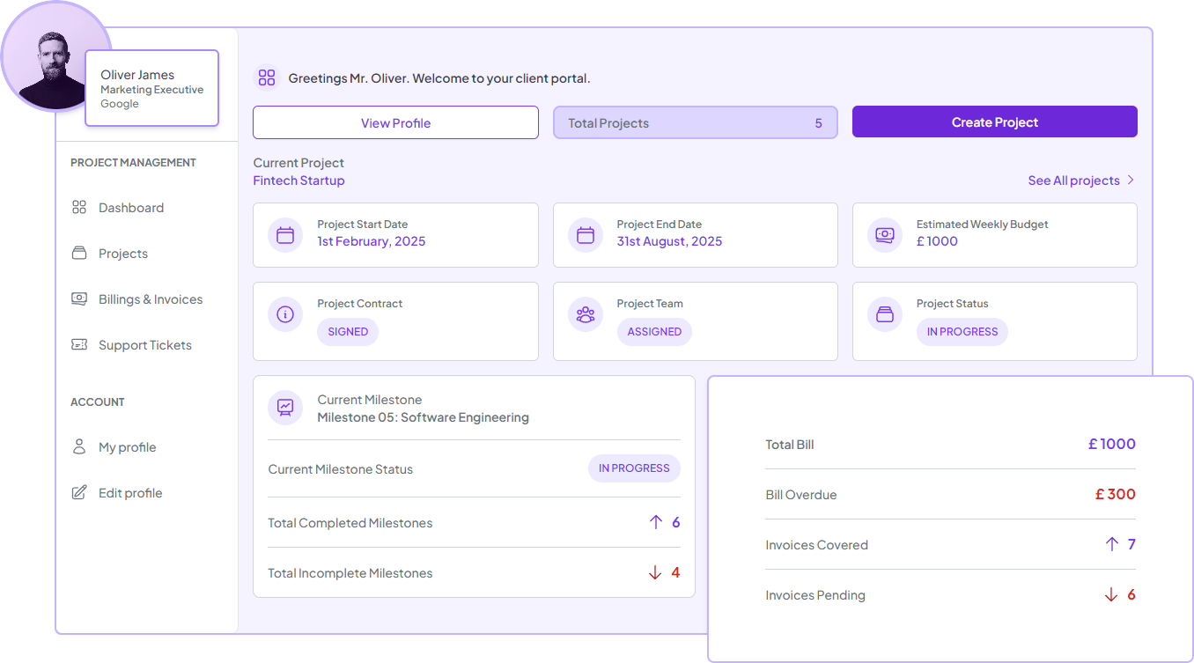Click the presentation icon for Current Milestone
The width and height of the screenshot is (1194, 663).
coord(284,408)
